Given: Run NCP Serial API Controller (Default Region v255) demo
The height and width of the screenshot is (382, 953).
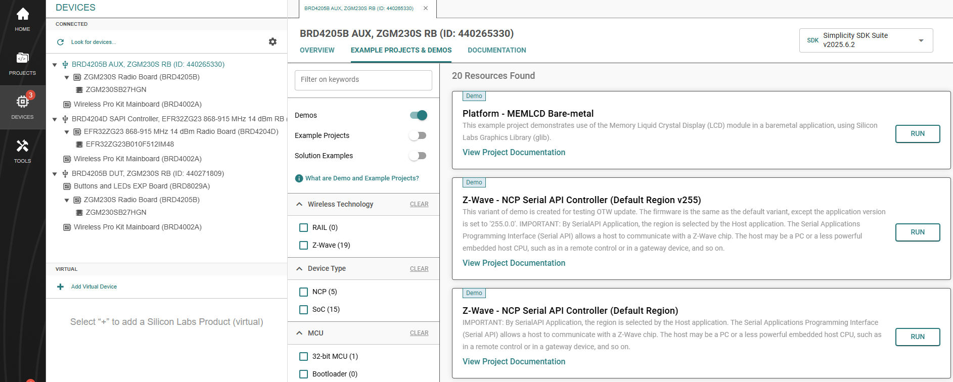Looking at the screenshot, I should click(x=918, y=232).
